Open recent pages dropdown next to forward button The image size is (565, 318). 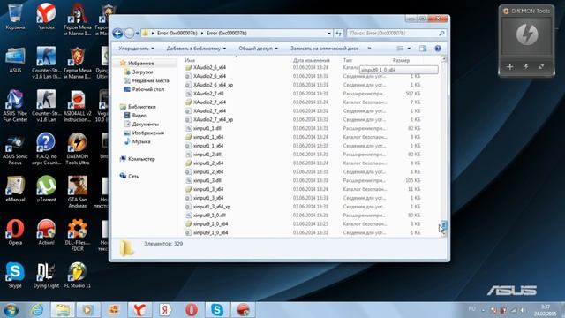point(138,34)
